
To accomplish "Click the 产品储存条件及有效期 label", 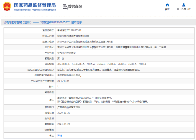I will tap(42, 81).
